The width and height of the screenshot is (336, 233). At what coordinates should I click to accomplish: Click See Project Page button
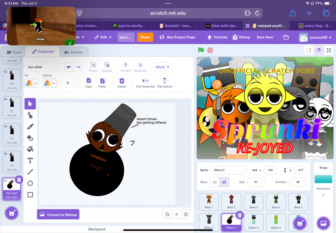point(177,37)
